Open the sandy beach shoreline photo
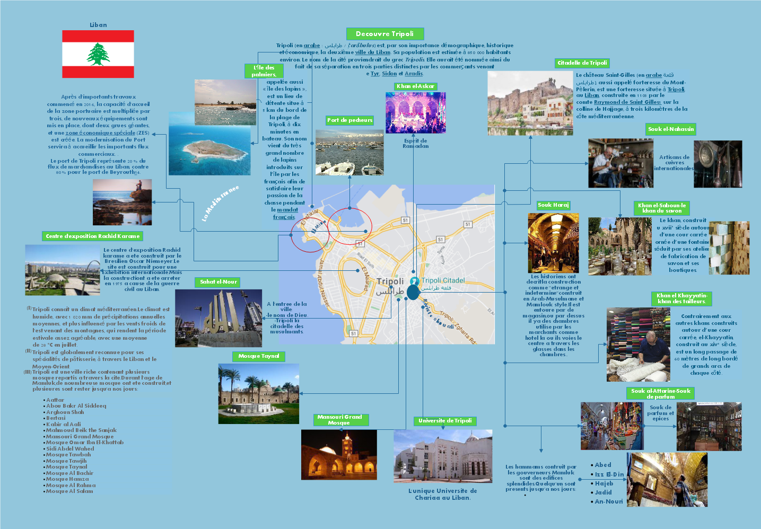Screen dimensions: 761x529 click(225, 102)
